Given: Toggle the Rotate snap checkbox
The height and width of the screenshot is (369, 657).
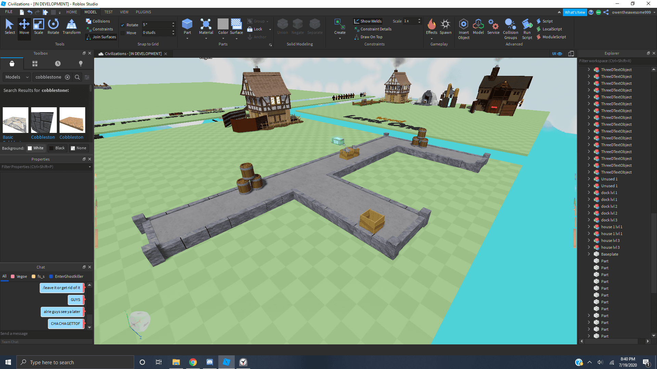Looking at the screenshot, I should [x=123, y=25].
